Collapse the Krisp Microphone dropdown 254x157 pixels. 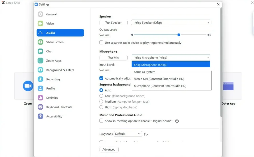(x=171, y=58)
